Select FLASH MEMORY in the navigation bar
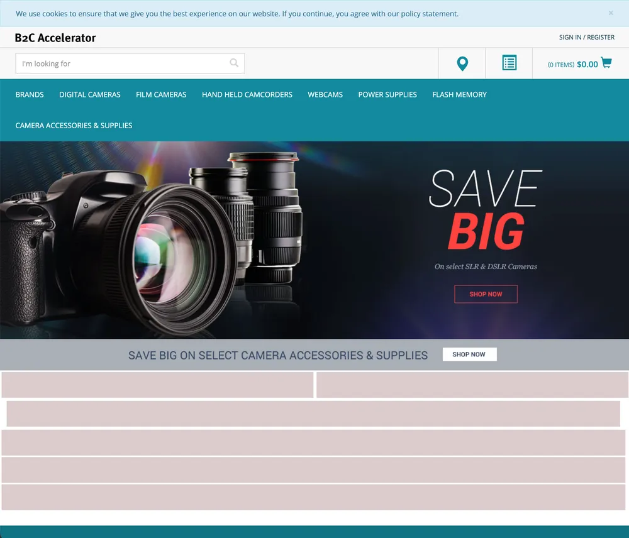This screenshot has height=538, width=629. point(459,94)
